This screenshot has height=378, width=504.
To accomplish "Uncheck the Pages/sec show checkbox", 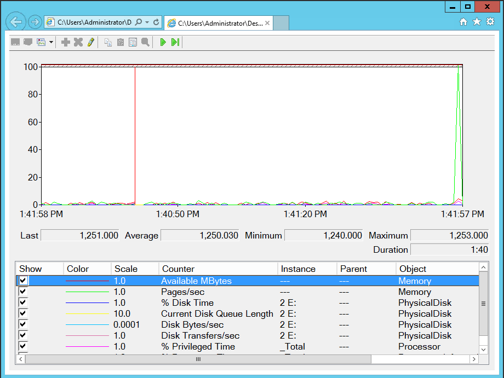I will [x=23, y=292].
